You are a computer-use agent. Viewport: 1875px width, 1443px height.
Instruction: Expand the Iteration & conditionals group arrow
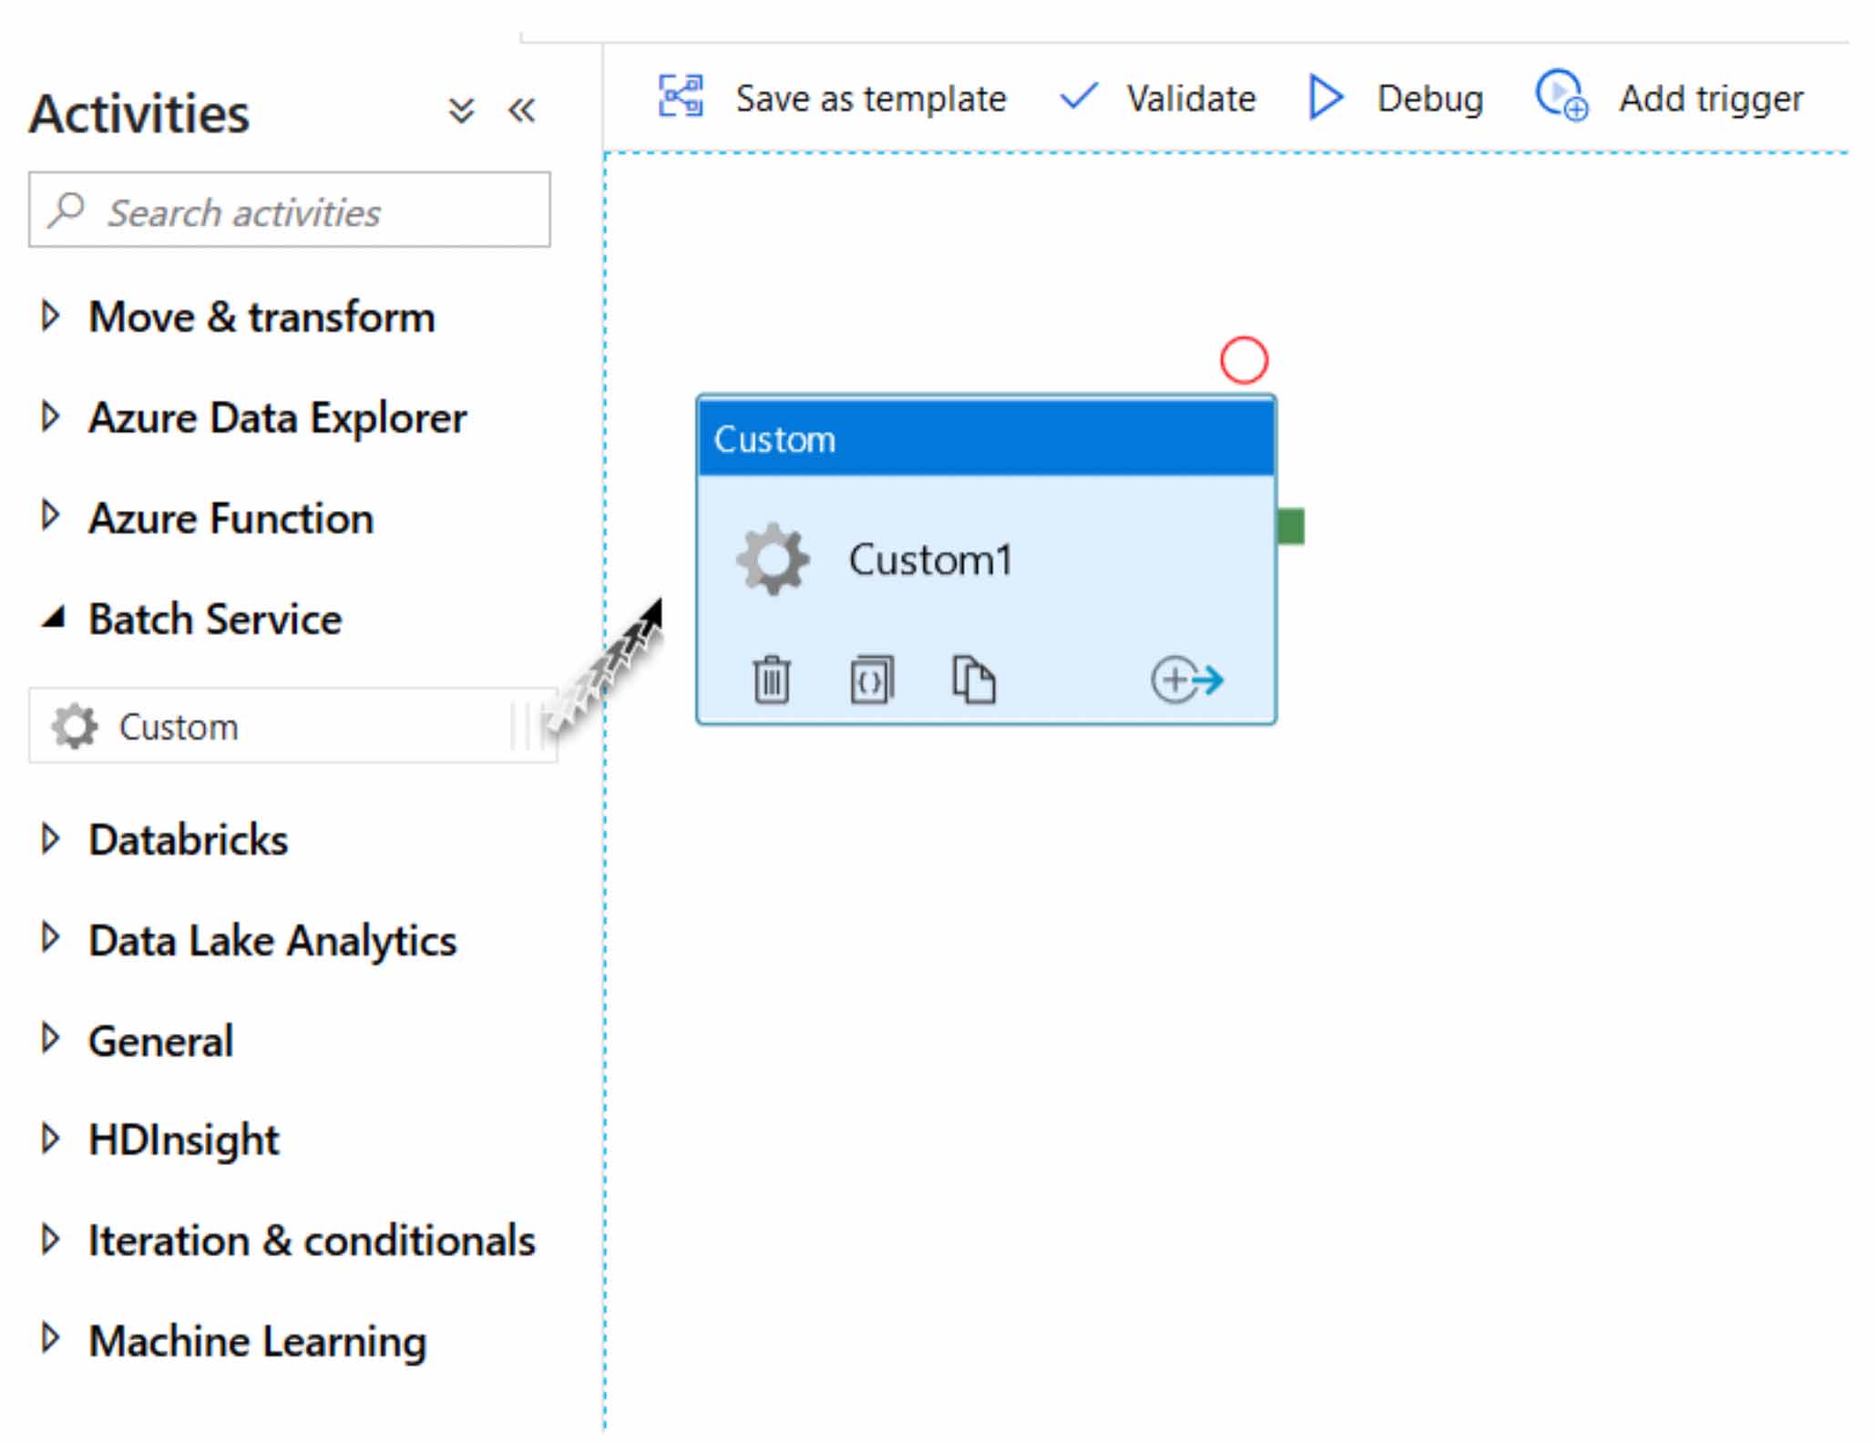51,1239
